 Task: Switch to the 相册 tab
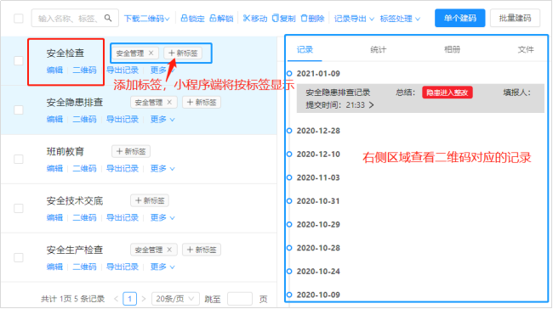tap(452, 49)
